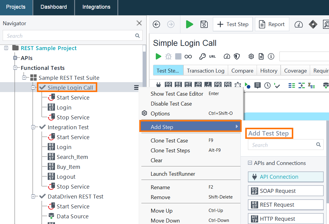Viewport: 329px width, 224px height.
Task: Choose Clone Test Case from the context menu
Action: [169, 140]
